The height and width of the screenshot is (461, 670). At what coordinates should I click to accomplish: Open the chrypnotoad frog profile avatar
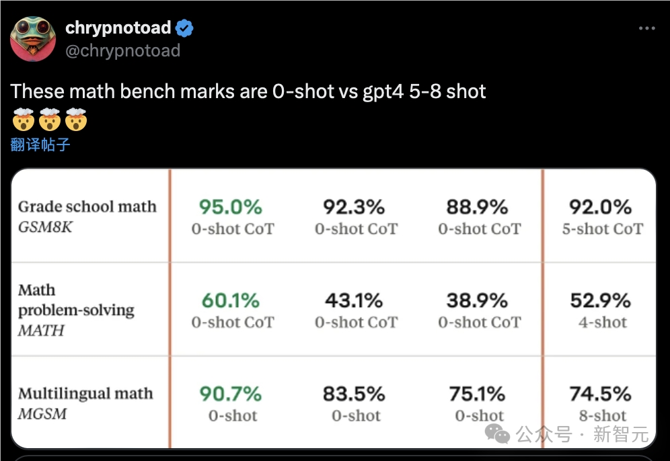[33, 39]
